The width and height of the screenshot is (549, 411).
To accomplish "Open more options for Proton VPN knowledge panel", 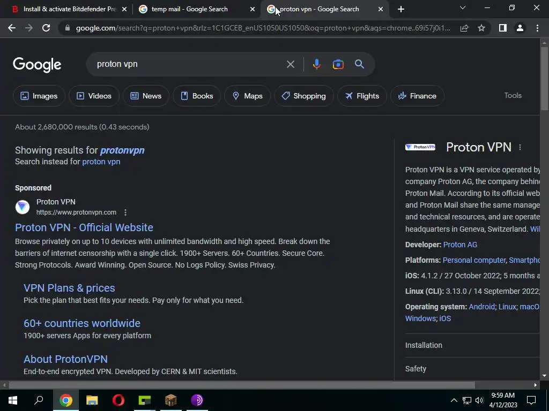I will click(520, 148).
